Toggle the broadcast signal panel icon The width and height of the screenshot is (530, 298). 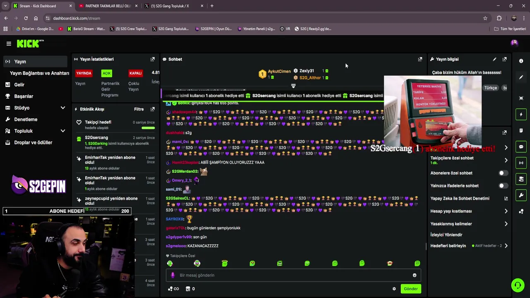pos(521,163)
